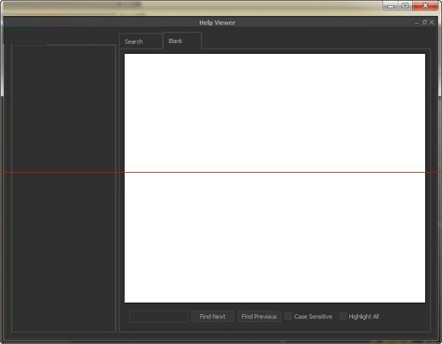The width and height of the screenshot is (442, 344).
Task: Minimize the Help Viewer inner panel
Action: tap(416, 23)
